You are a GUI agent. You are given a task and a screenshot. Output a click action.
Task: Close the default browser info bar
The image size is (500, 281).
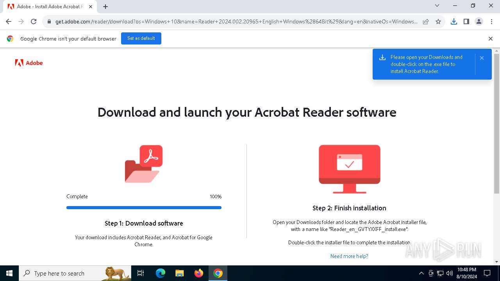pyautogui.click(x=491, y=38)
